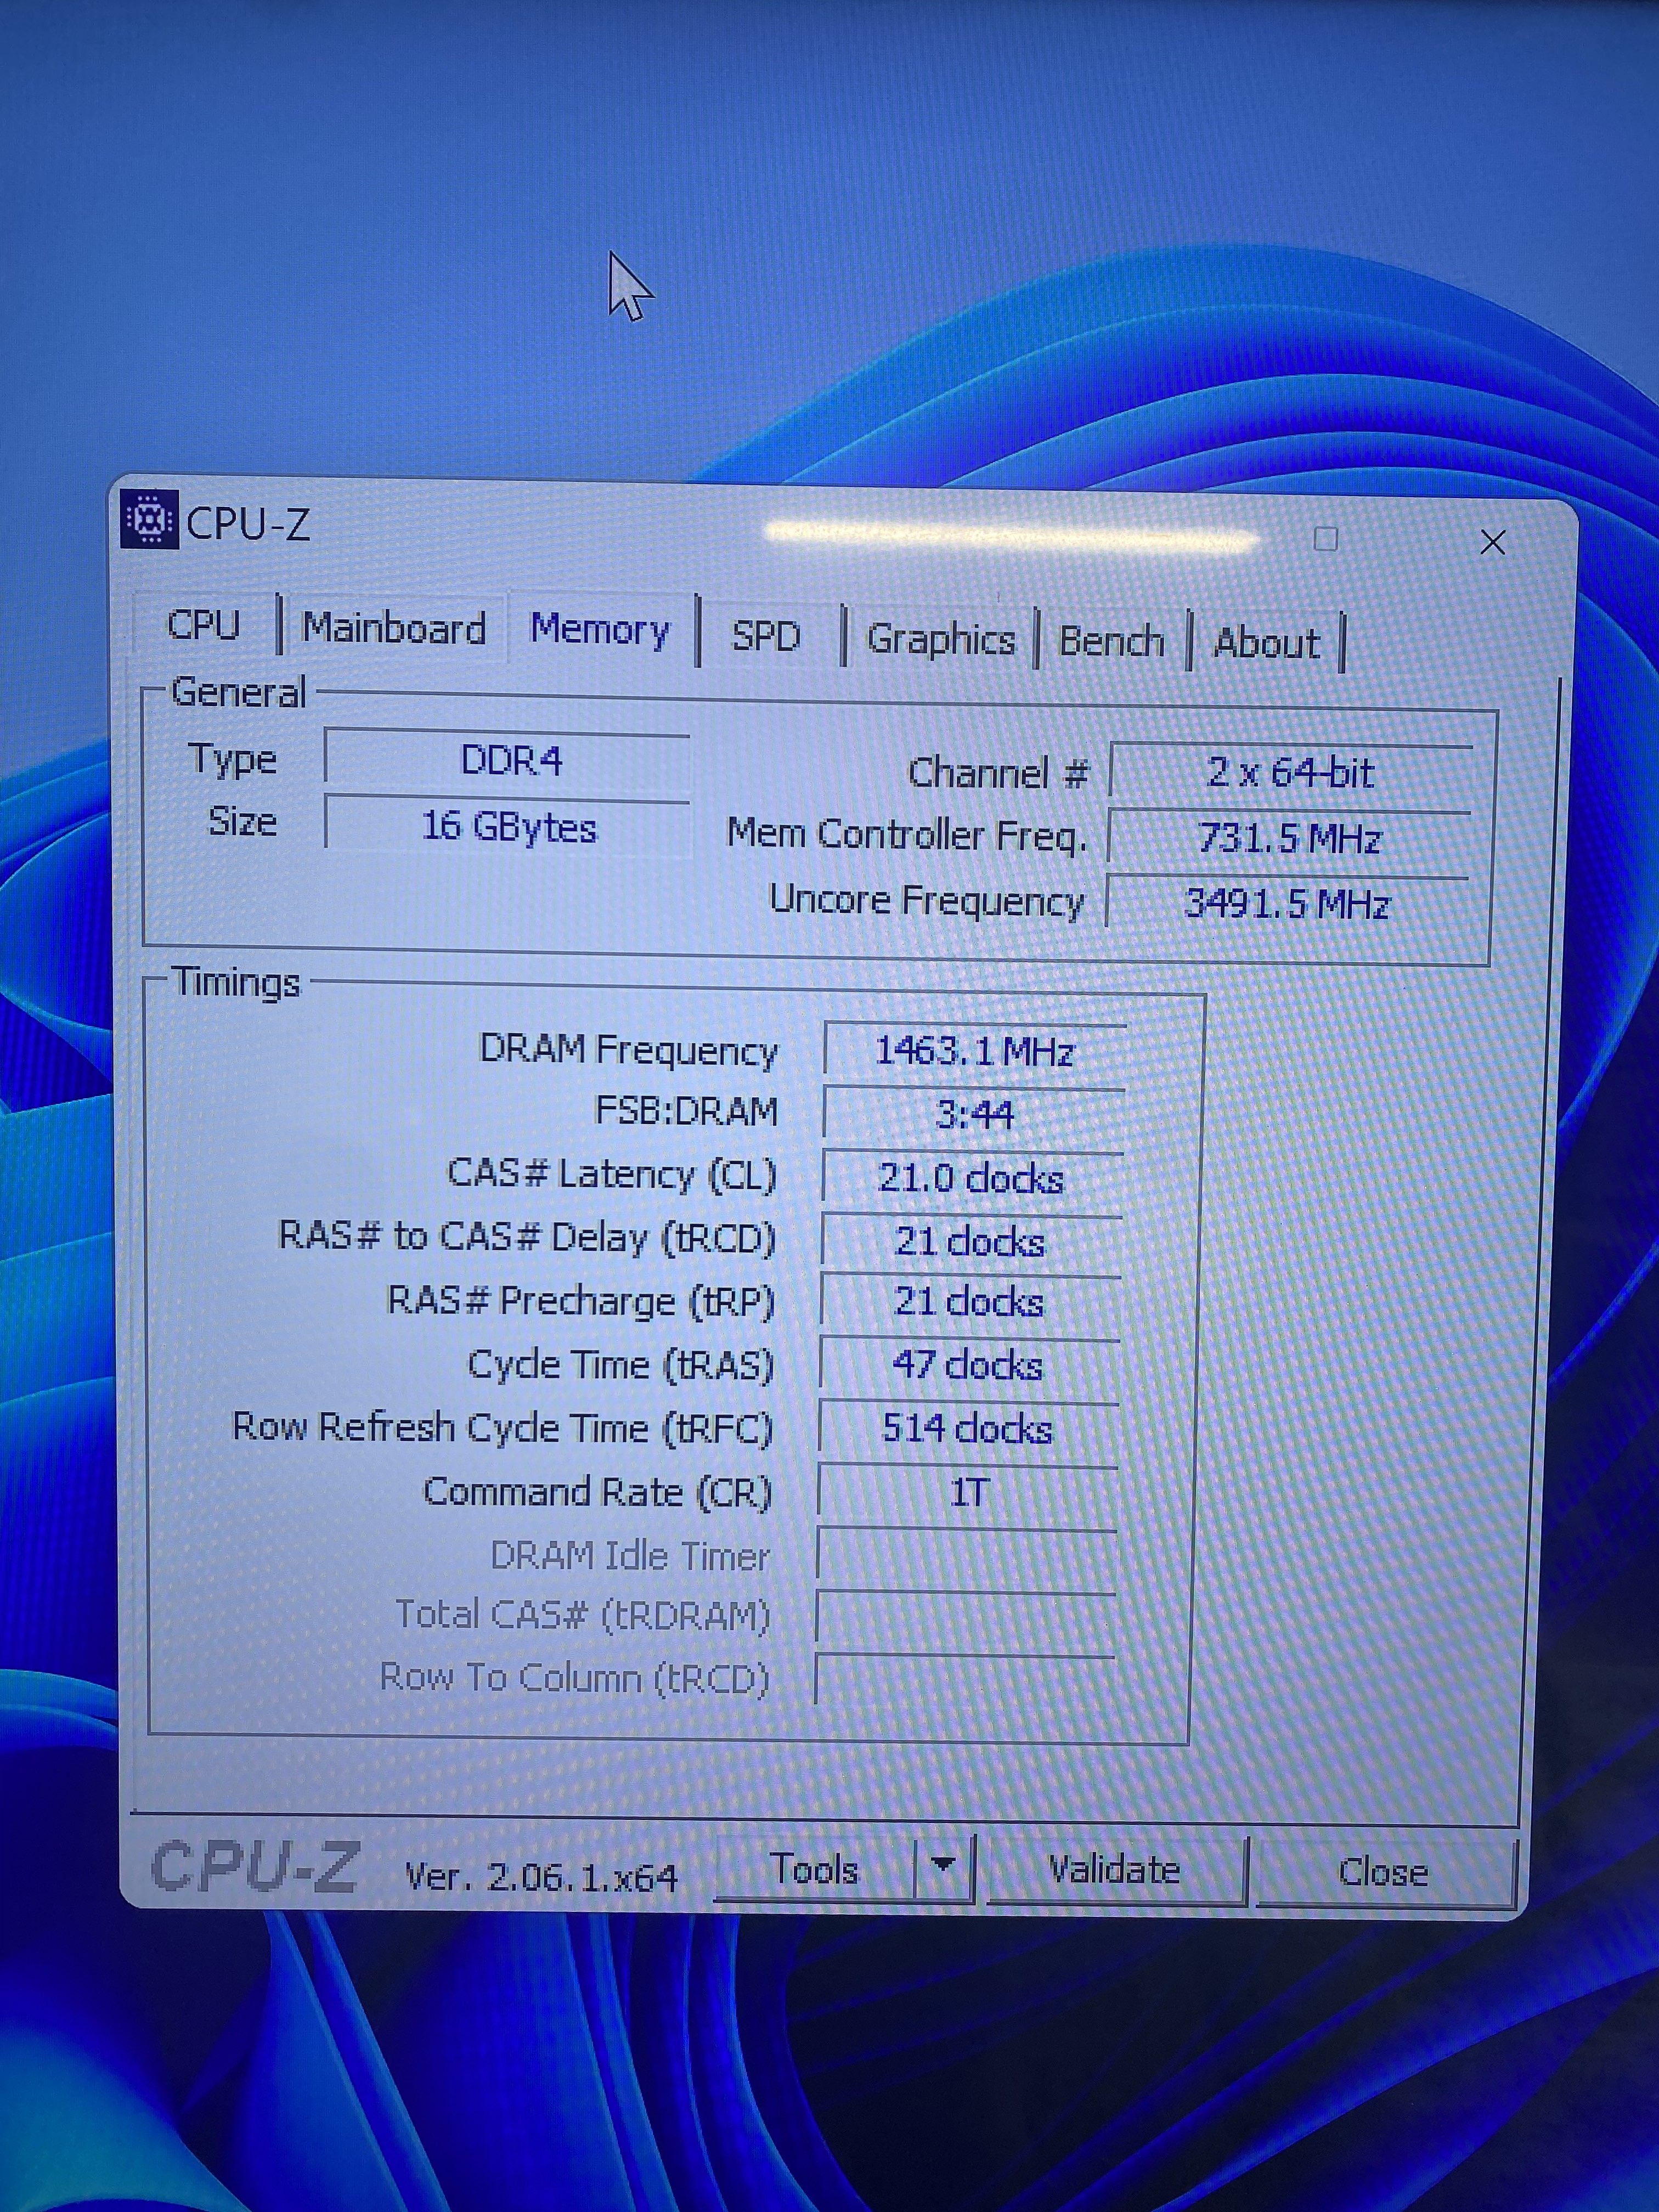Click the Row Refresh Cycle Time (tRFC) label
1659x2212 pixels.
tap(502, 1427)
